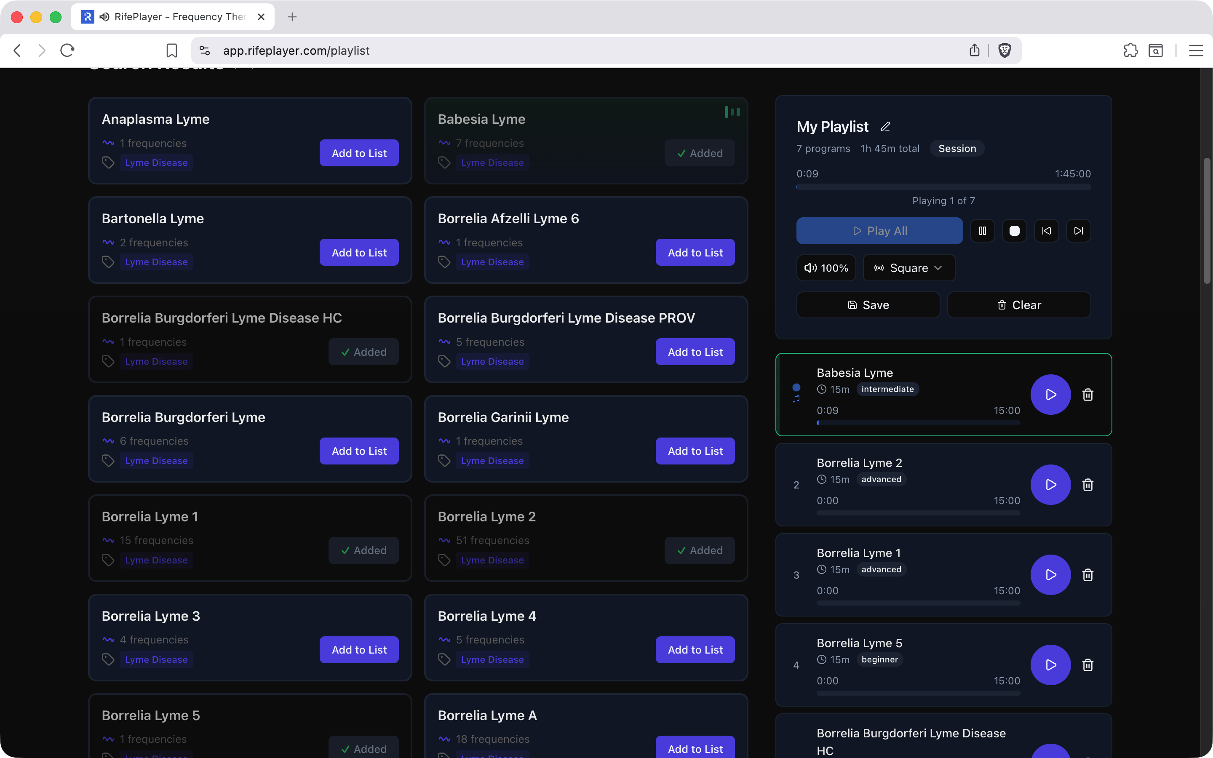Screen dimensions: 1213x758
Task: Remove Borrelia Lyme 2 from the playlist
Action: click(1087, 485)
